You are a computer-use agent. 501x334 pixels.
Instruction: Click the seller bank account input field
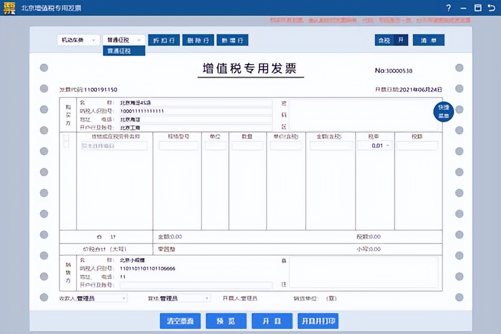point(196,286)
